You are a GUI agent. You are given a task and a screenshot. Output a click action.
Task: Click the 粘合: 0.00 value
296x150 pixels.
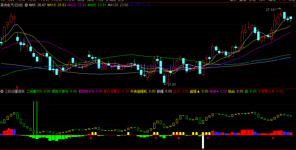pos(236,91)
